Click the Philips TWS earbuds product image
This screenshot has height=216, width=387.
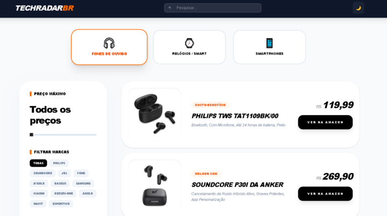155,114
